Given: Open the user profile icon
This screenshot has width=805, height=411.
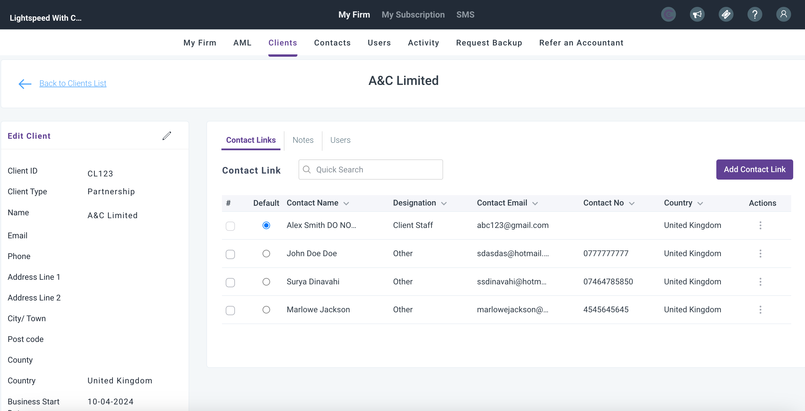Looking at the screenshot, I should [x=783, y=14].
